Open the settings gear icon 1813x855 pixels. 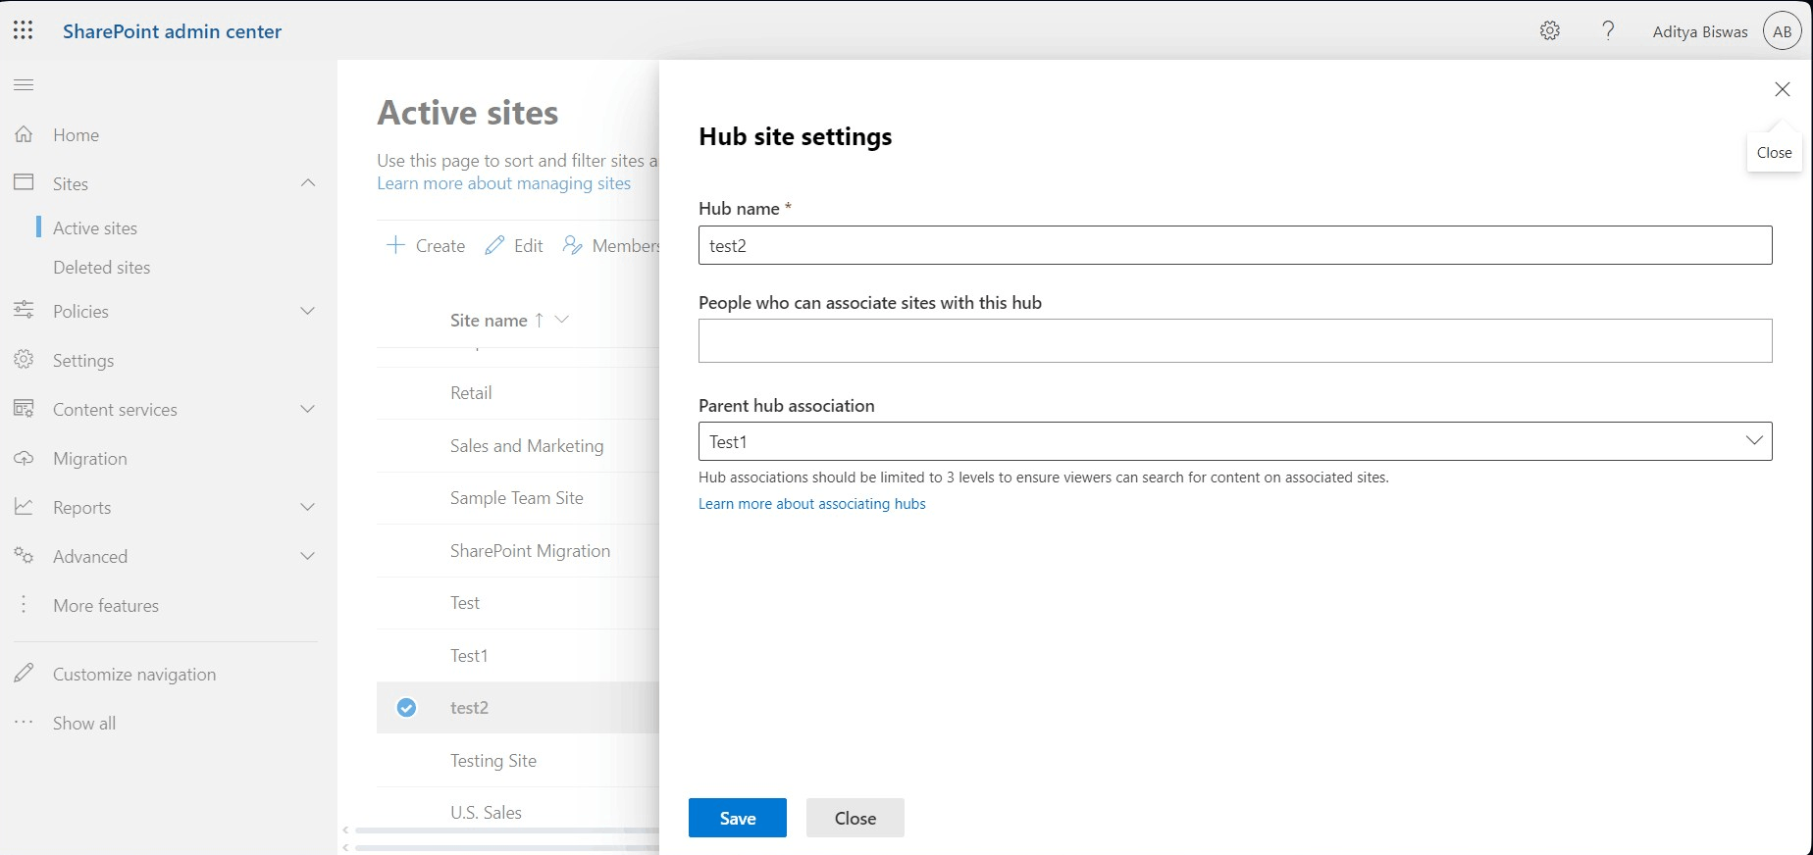click(1550, 30)
